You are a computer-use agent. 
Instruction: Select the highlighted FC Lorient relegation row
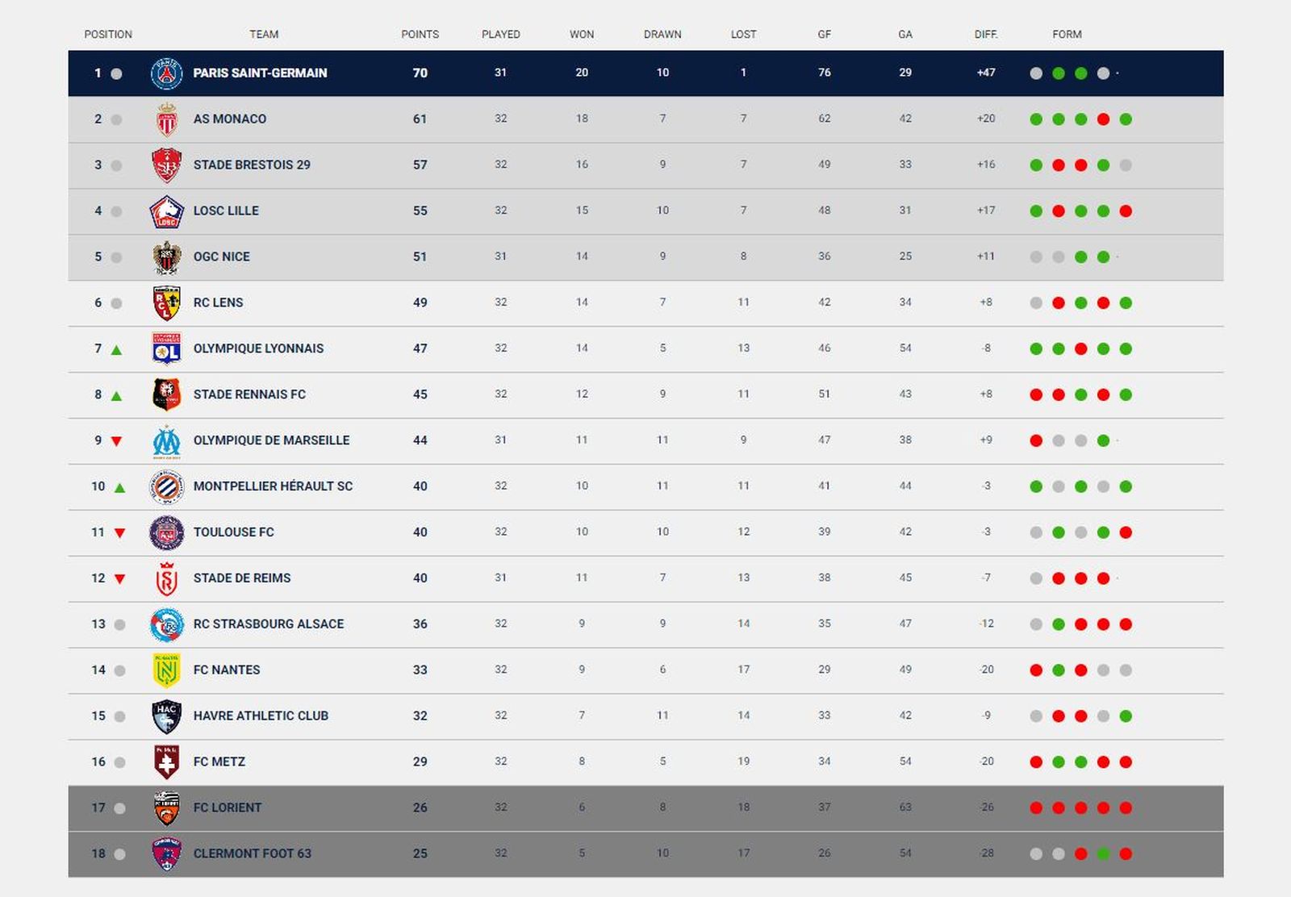pos(645,807)
